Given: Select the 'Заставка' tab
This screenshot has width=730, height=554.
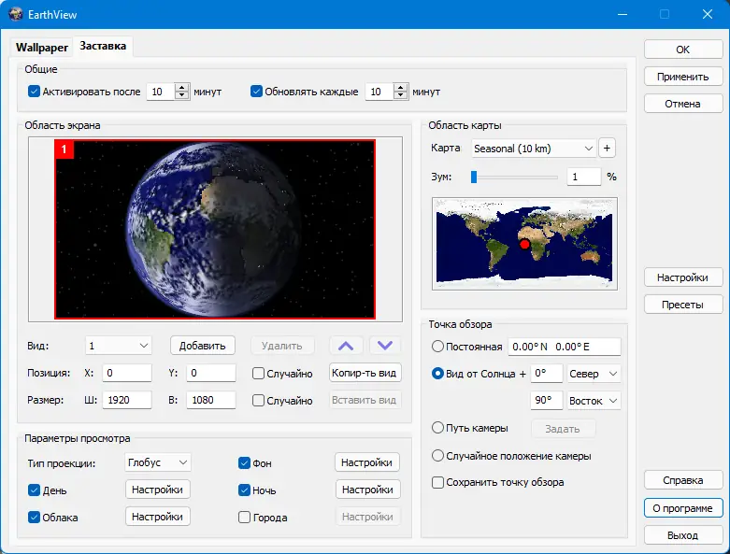Looking at the screenshot, I should click(103, 46).
